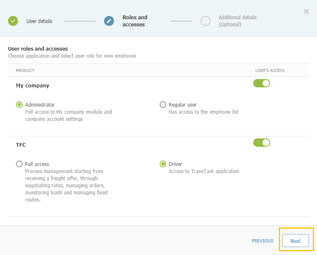Choose the Full access radio option
Viewport: 317px width, 255px height.
coord(19,164)
